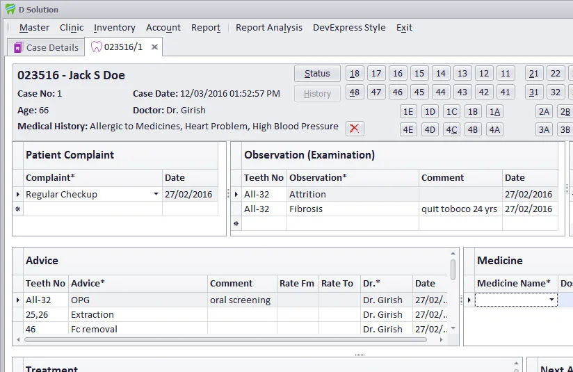Expand the Medicine Name dropdown
The height and width of the screenshot is (372, 573).
click(x=551, y=300)
